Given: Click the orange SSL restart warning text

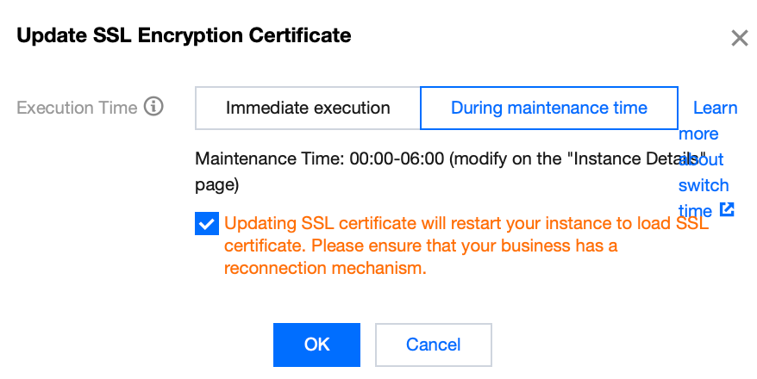Looking at the screenshot, I should [466, 224].
